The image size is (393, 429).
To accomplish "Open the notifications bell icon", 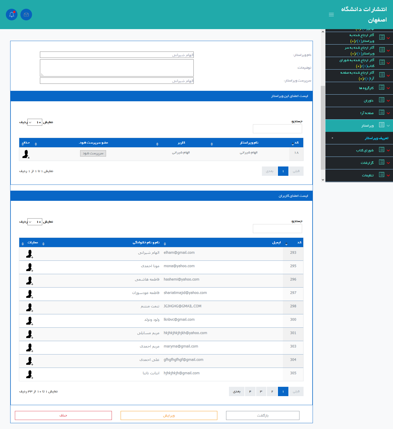I will 12,15.
